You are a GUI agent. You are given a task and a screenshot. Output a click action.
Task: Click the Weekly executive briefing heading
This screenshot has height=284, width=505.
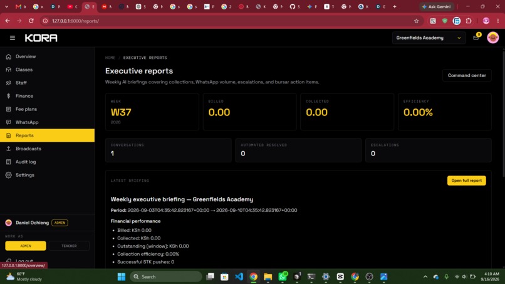pos(182,199)
